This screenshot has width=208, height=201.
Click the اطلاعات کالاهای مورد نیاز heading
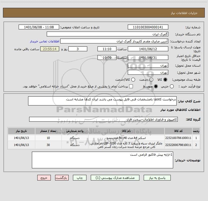180,110
